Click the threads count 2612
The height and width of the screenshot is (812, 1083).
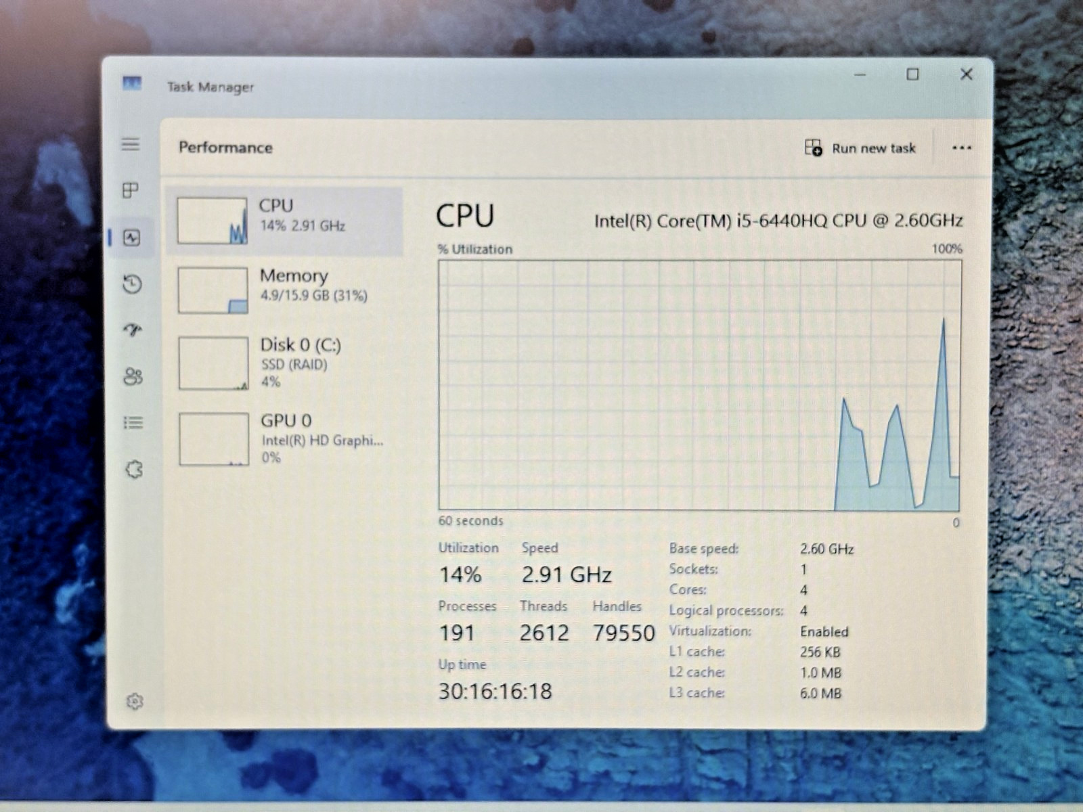pyautogui.click(x=544, y=633)
